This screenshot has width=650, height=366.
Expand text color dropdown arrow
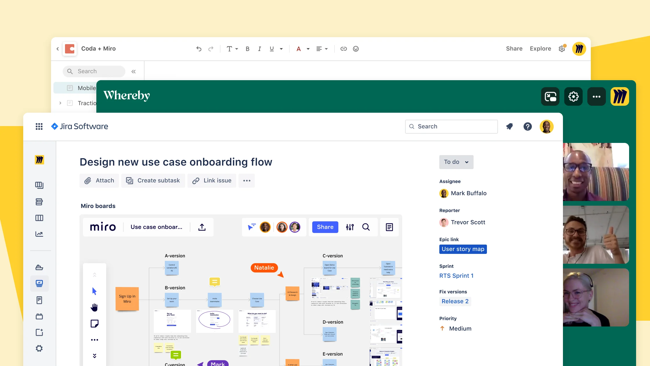tap(308, 49)
